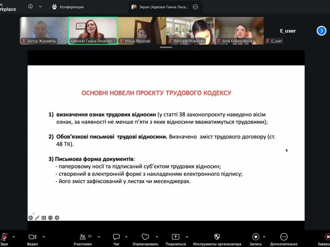Click the muted mic icon on Ania Koliesnikova
330x247 pixels.
[x=219, y=41]
